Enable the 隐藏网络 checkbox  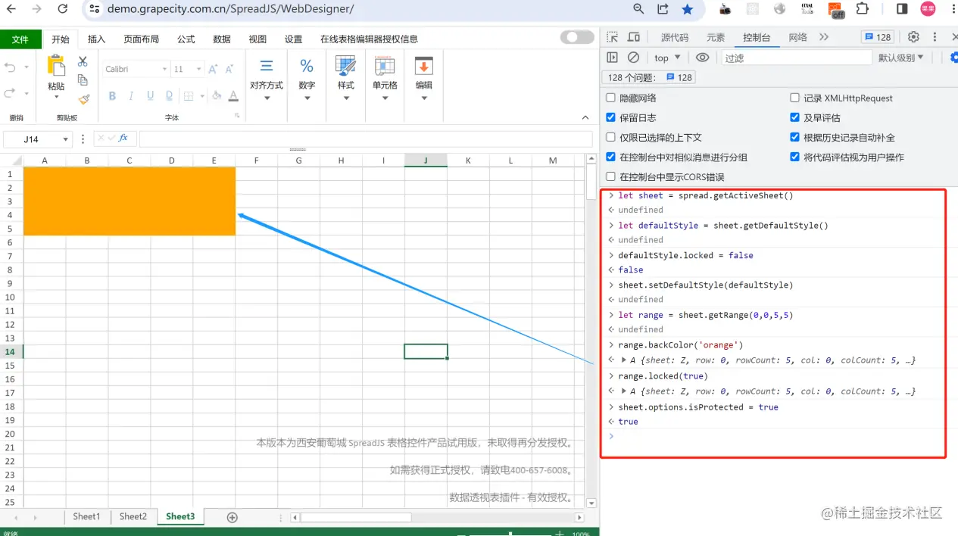click(611, 98)
